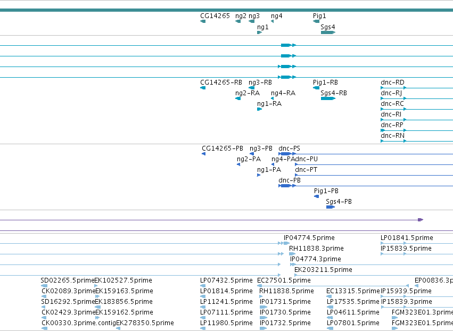Click EST CK02089.3prime
The image size is (453, 331).
(44, 296)
